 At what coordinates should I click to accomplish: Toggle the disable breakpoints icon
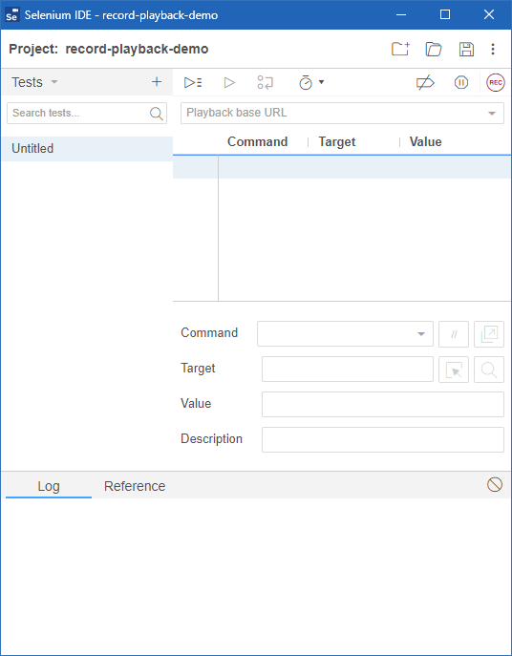425,83
